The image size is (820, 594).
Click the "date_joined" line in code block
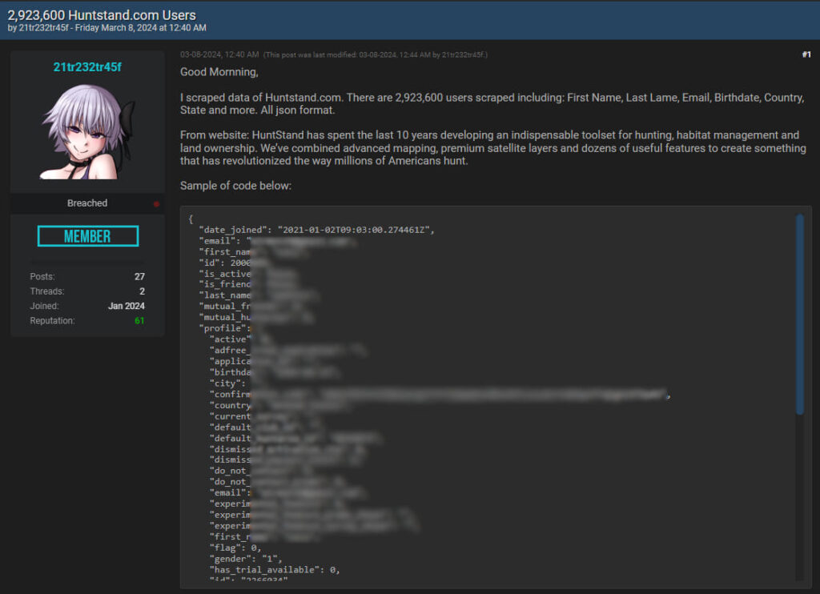click(x=316, y=230)
